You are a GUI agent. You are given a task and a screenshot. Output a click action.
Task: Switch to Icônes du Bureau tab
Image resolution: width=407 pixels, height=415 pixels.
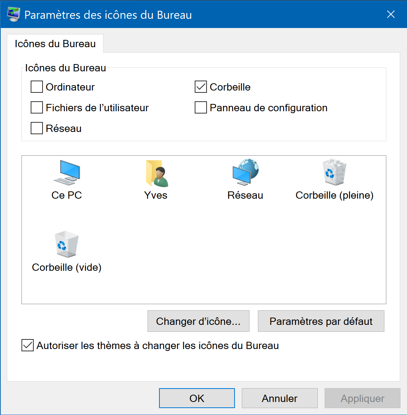point(55,44)
